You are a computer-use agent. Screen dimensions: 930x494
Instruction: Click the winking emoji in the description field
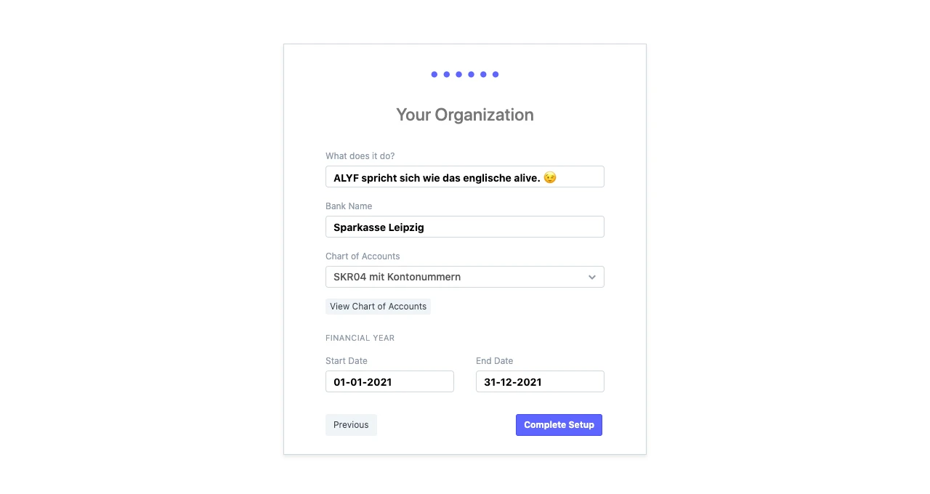click(x=550, y=177)
